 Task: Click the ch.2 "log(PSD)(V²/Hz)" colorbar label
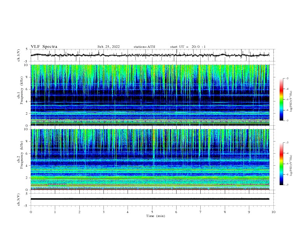pyautogui.click(x=291, y=166)
